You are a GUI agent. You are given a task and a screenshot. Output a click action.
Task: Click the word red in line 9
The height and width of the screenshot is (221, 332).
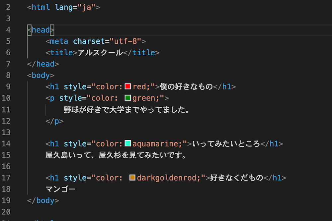[x=139, y=86]
